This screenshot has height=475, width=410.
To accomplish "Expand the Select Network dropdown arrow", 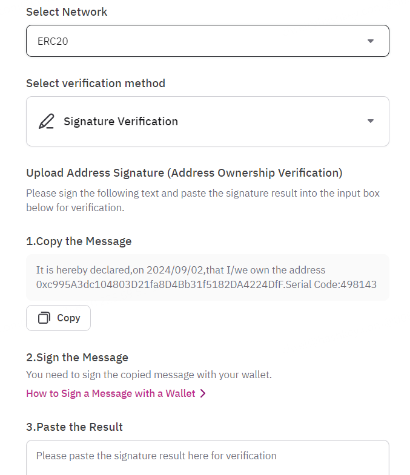I will tap(371, 41).
